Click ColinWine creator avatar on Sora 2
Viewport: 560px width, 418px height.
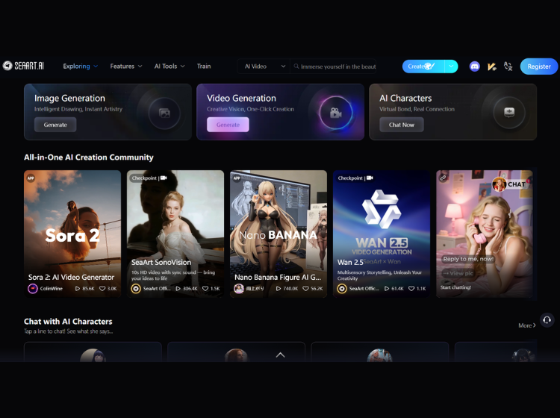[33, 288]
